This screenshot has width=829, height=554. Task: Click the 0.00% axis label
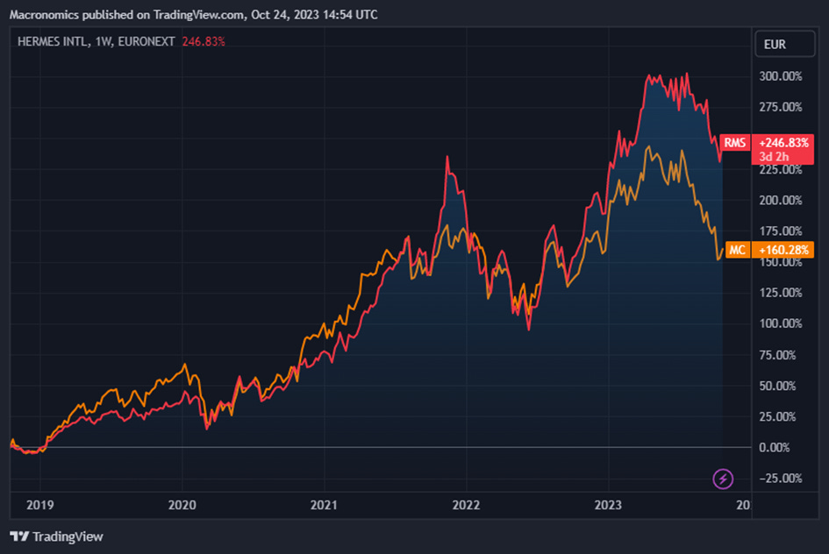pyautogui.click(x=774, y=448)
